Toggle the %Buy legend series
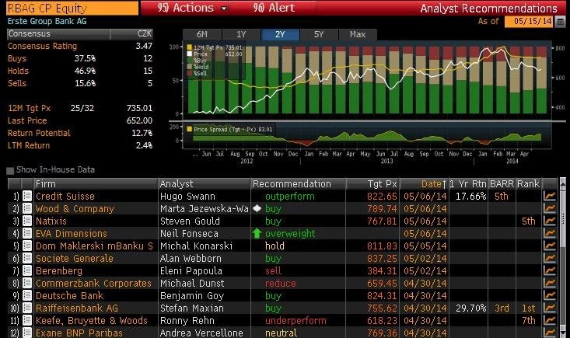 197,61
